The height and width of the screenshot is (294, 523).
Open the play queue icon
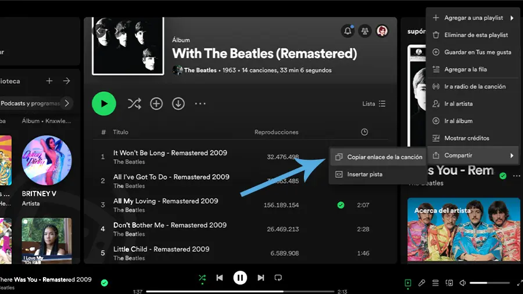point(435,282)
